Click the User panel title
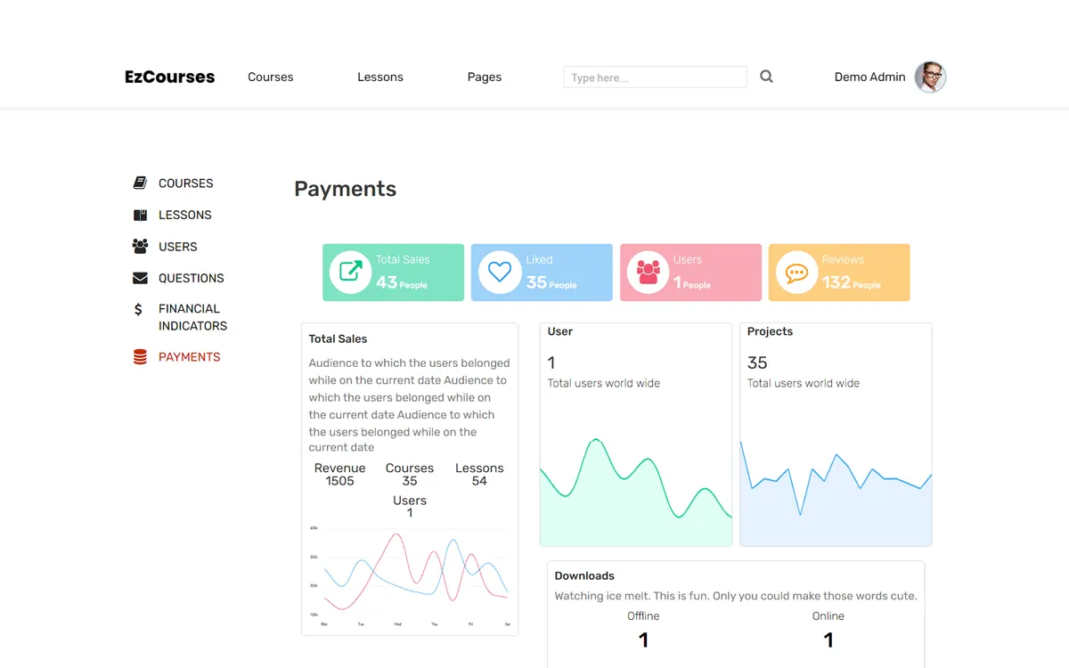 (560, 331)
